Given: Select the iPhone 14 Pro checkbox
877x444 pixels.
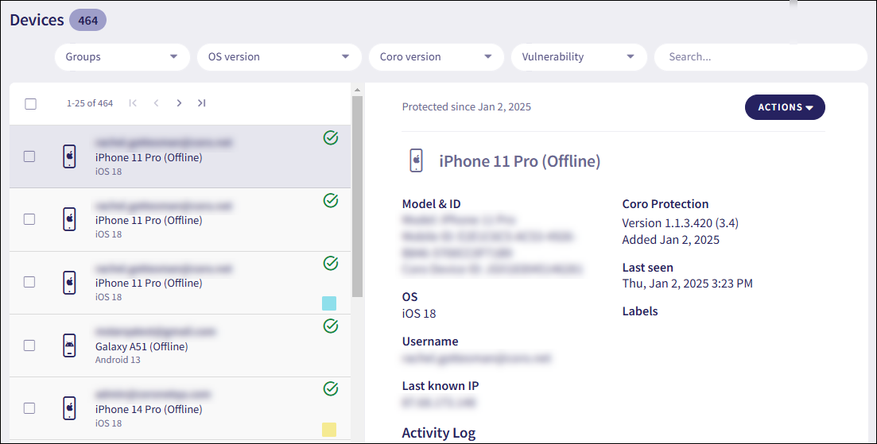Looking at the screenshot, I should (29, 408).
